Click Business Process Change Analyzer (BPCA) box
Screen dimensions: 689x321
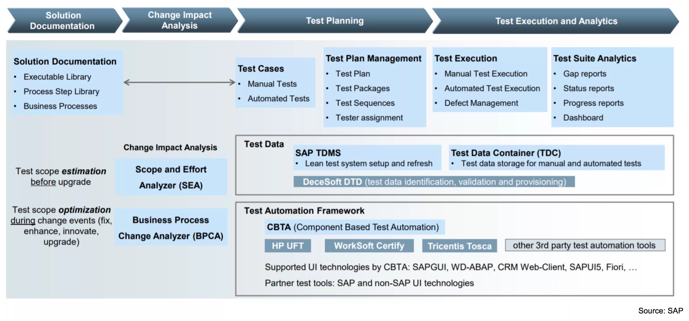coord(171,227)
